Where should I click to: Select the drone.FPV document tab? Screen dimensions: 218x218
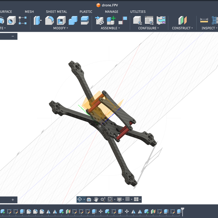(x=107, y=5)
